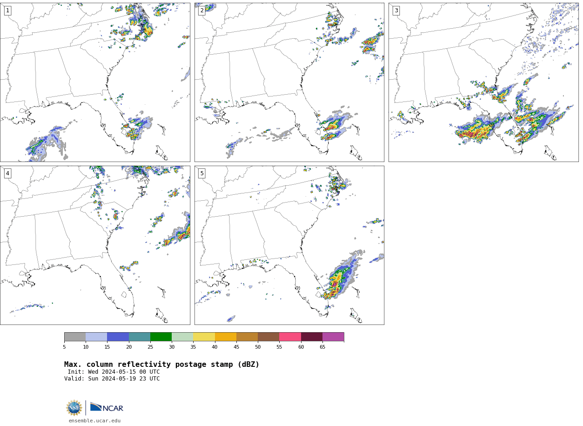Click the NCAR logo
This screenshot has width=583, height=426.
(107, 407)
